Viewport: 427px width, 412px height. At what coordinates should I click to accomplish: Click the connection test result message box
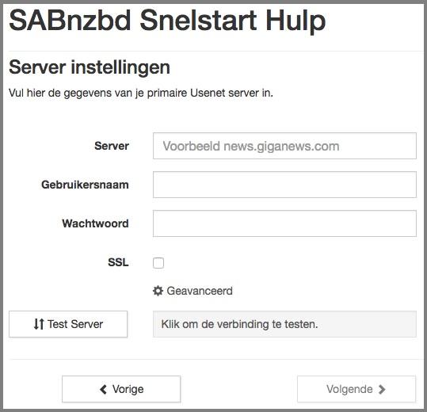click(x=284, y=324)
